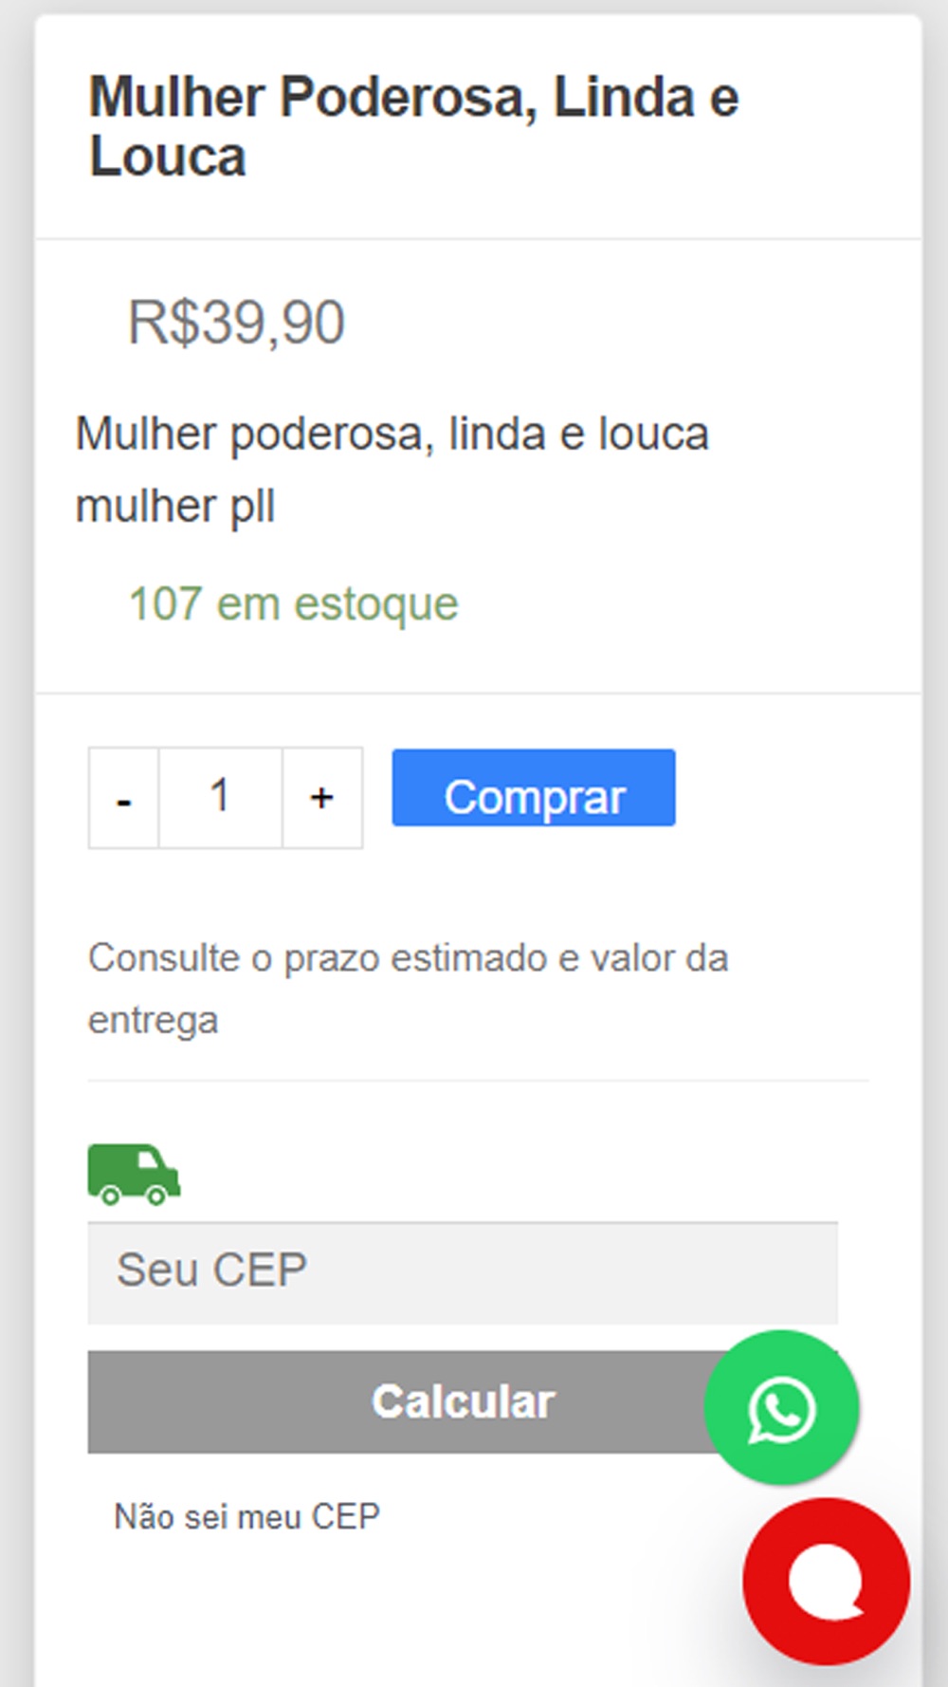Click the green delivery truck icon
Screen dimensions: 948x1687
point(134,1175)
